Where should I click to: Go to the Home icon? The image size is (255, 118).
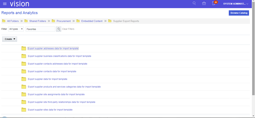point(204,3)
